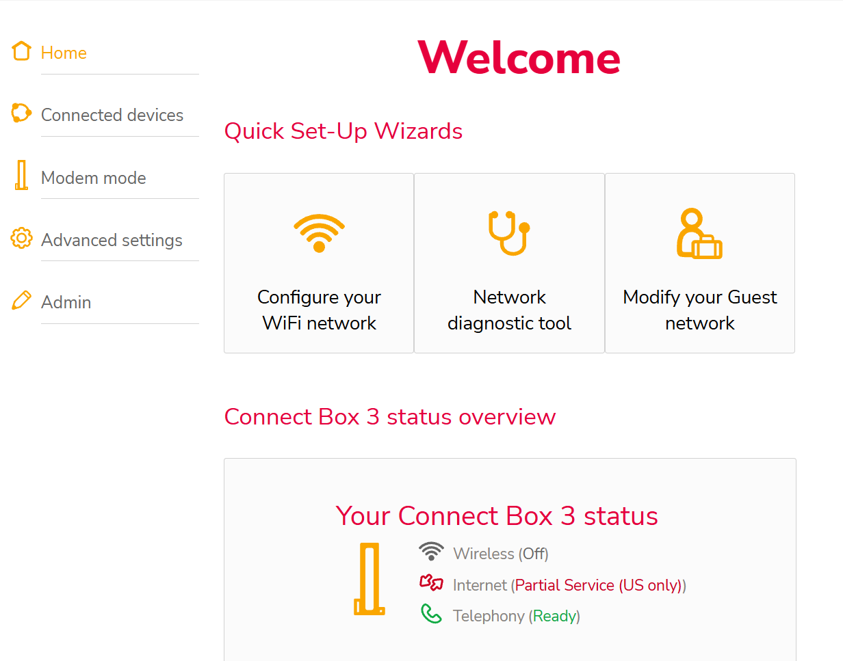Start the Configure your WiFi network wizard

[x=319, y=263]
